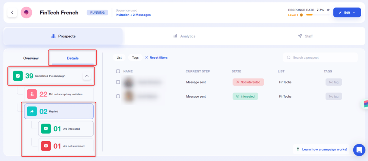Select the 01 Are interested row
The height and width of the screenshot is (161, 368).
(66, 129)
